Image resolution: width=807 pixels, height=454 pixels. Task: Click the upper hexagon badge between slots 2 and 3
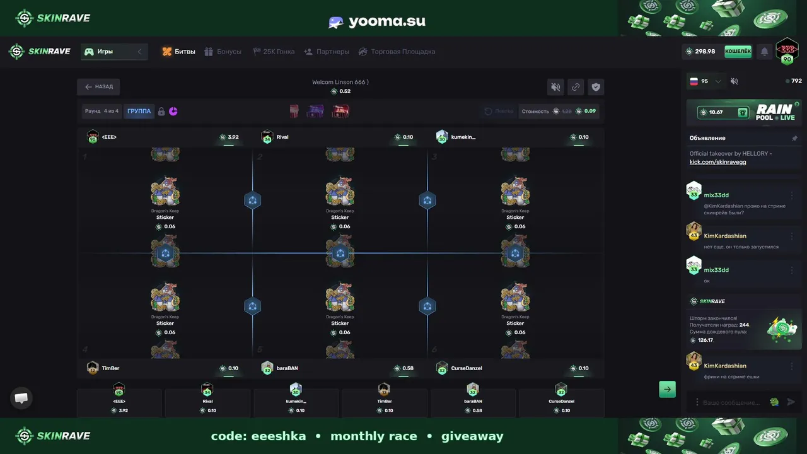pos(427,201)
